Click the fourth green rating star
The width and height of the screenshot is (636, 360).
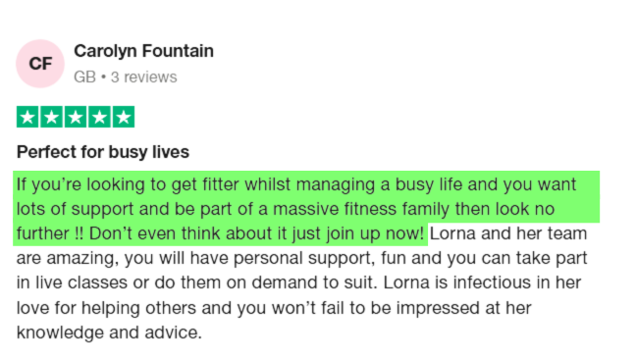point(99,117)
